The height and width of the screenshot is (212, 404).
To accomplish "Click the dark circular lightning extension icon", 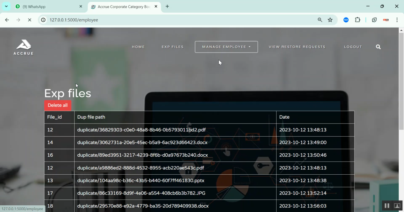I will pos(374,20).
